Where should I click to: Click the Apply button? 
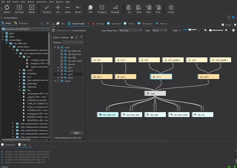tap(76, 133)
